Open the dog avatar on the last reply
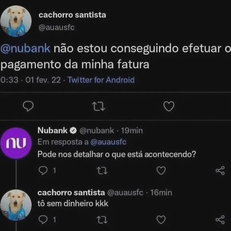This screenshot has width=231, height=231. pos(16,205)
